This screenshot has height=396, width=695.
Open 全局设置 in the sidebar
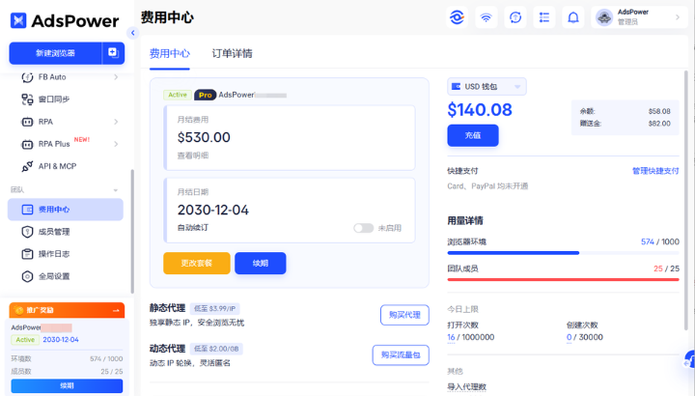(66, 276)
